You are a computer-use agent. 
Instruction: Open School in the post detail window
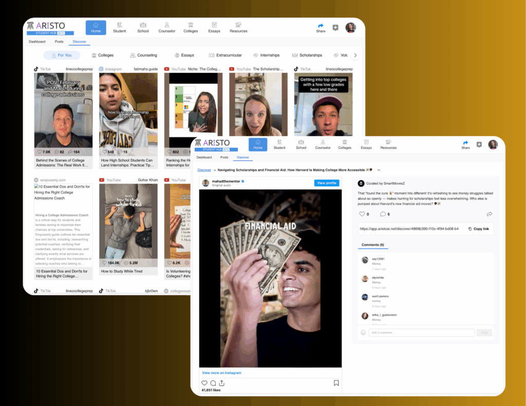pyautogui.click(x=301, y=145)
